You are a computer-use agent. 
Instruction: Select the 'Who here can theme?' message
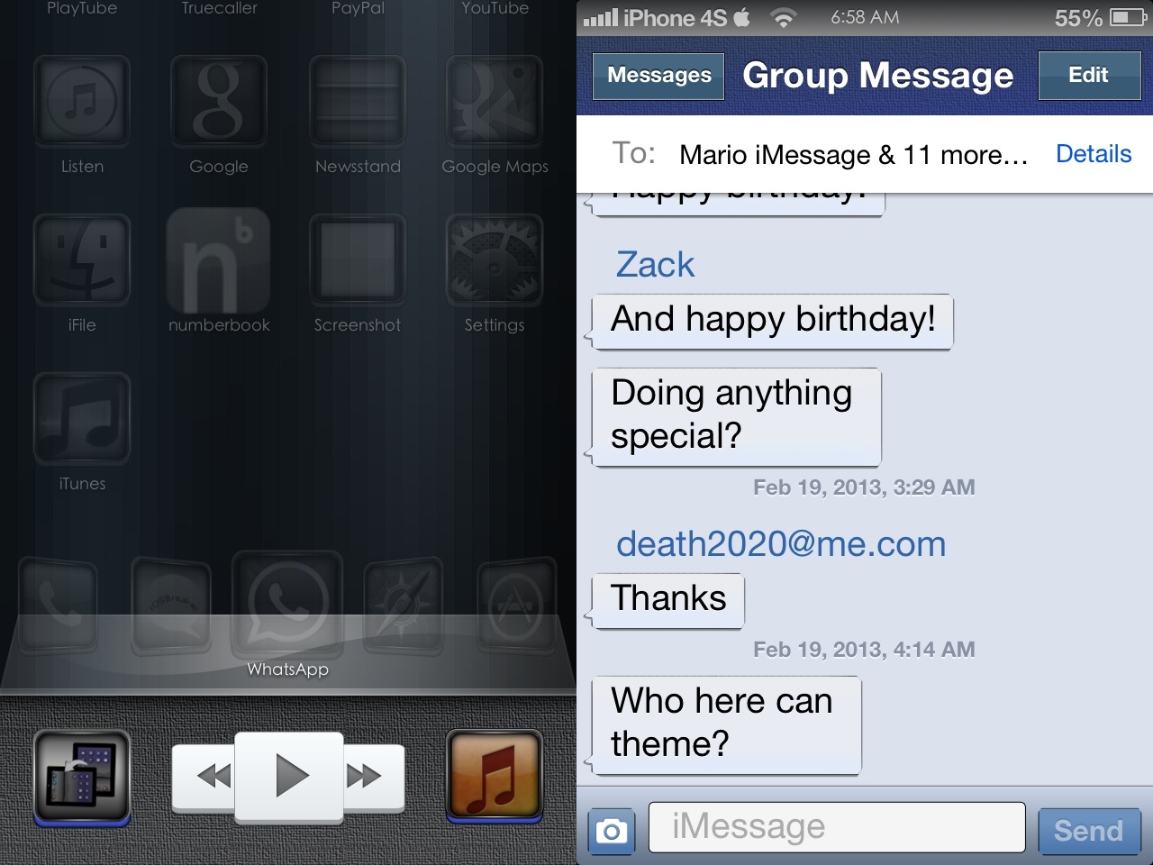[725, 725]
